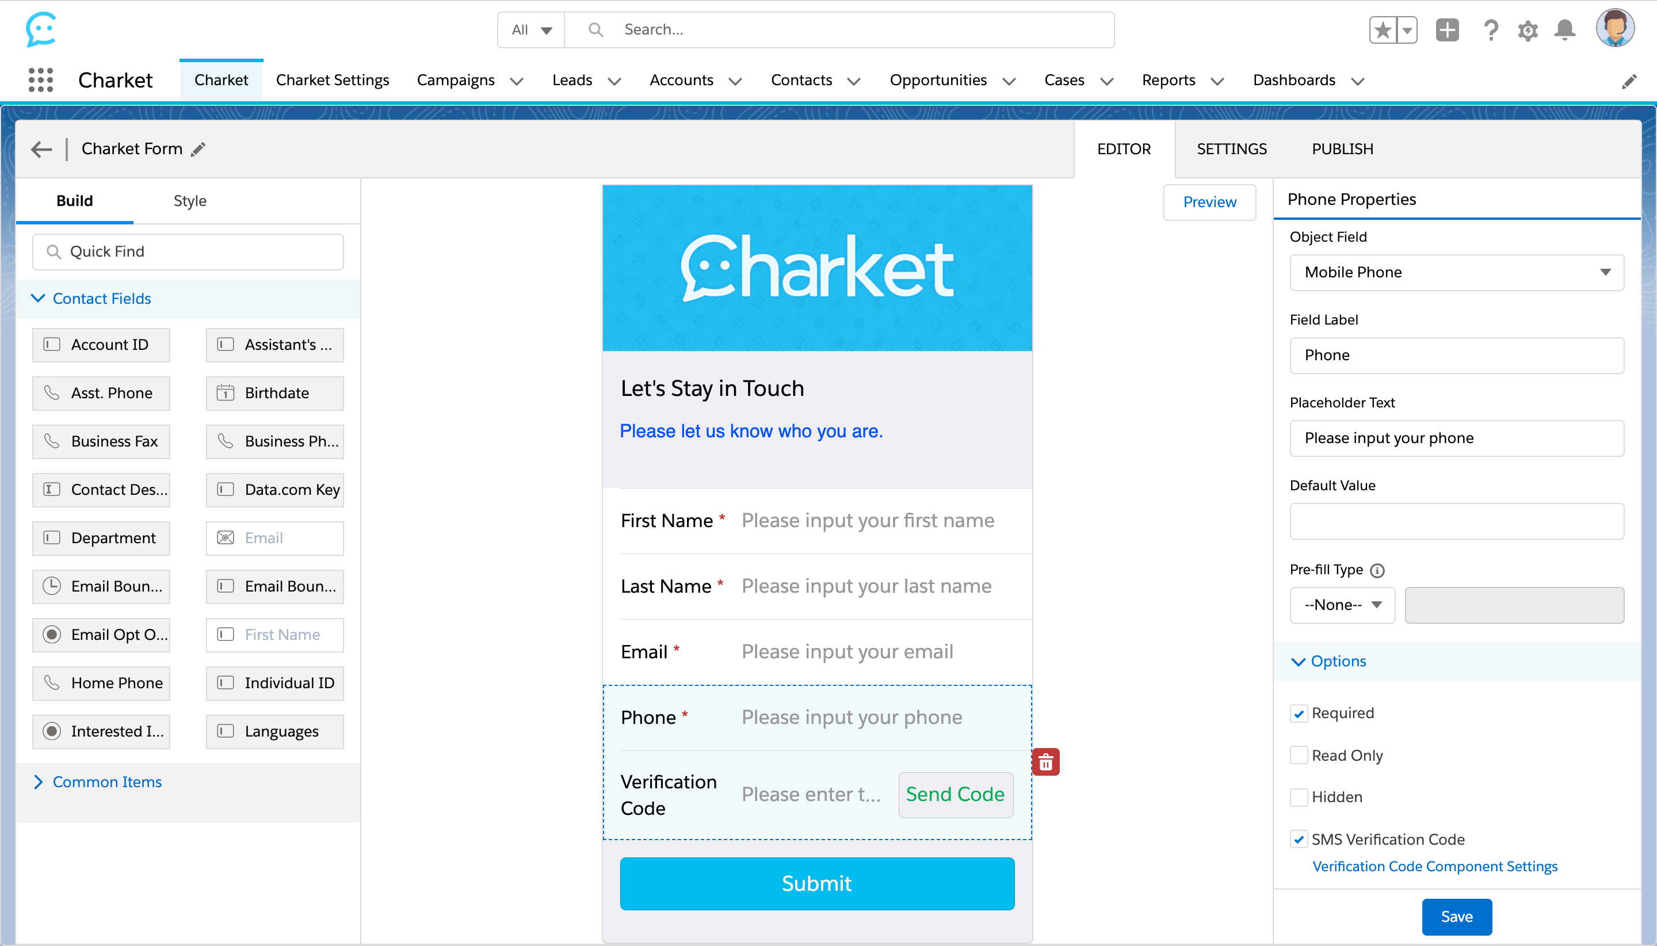The height and width of the screenshot is (946, 1657).
Task: Select the Charket banner image
Action: point(816,268)
